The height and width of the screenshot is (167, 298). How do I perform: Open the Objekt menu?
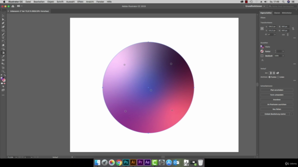[x=51, y=2]
